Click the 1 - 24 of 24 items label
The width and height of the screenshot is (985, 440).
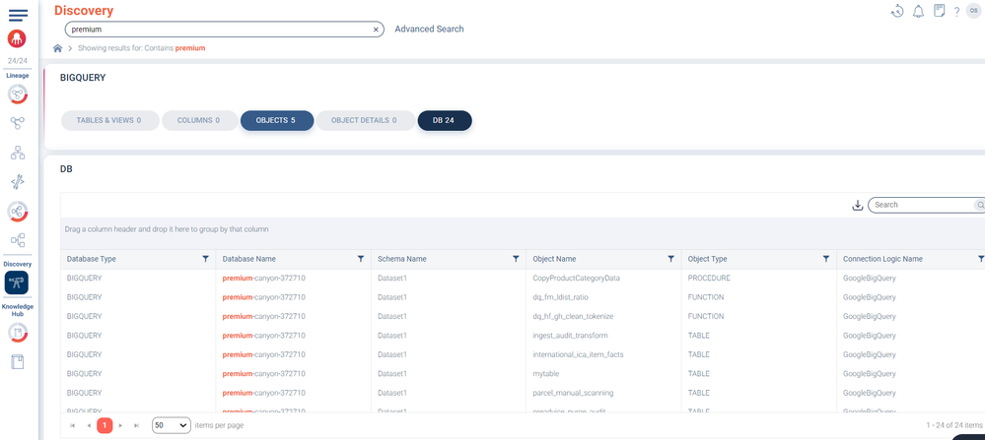click(x=954, y=425)
